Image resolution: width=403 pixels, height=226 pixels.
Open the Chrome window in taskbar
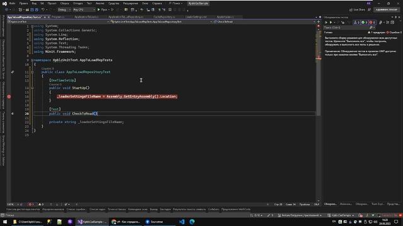coord(126,222)
